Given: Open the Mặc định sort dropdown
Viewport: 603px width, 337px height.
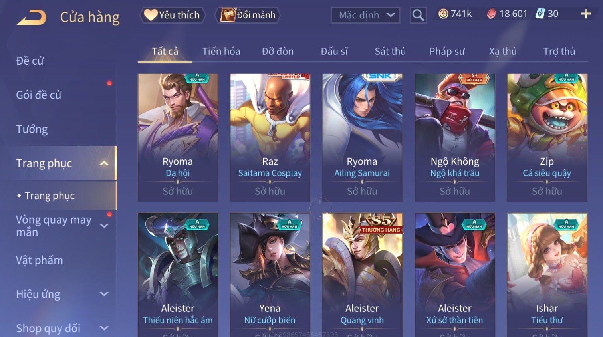Looking at the screenshot, I should click(x=365, y=15).
